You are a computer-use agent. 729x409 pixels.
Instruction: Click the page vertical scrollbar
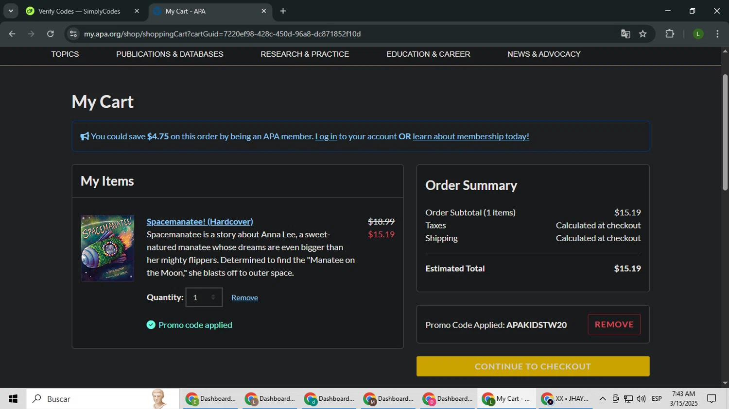point(725,132)
